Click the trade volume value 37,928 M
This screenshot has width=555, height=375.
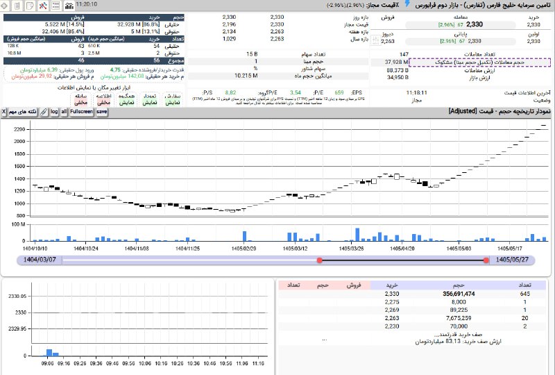[396, 62]
